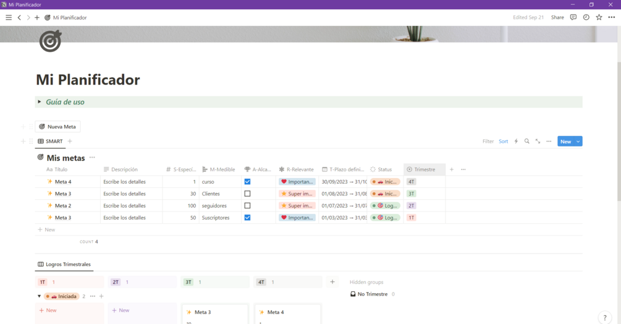Search the database with magnifier icon
Screen dimensions: 621x324
point(526,142)
